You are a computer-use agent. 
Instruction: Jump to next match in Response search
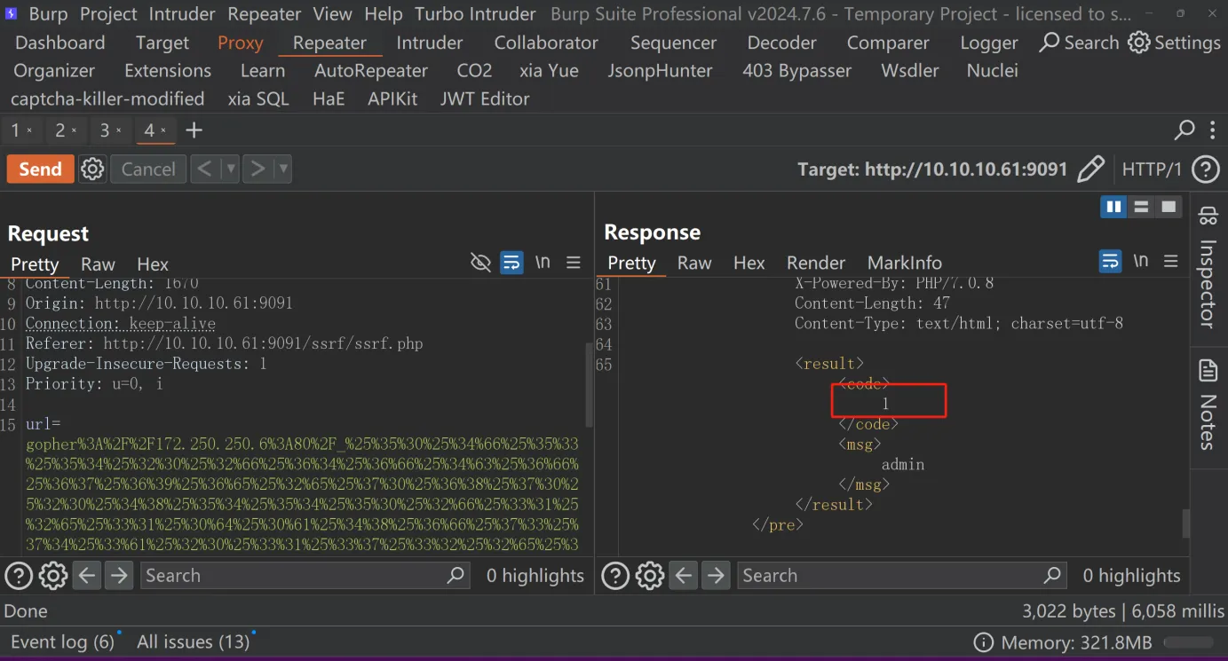pos(715,575)
